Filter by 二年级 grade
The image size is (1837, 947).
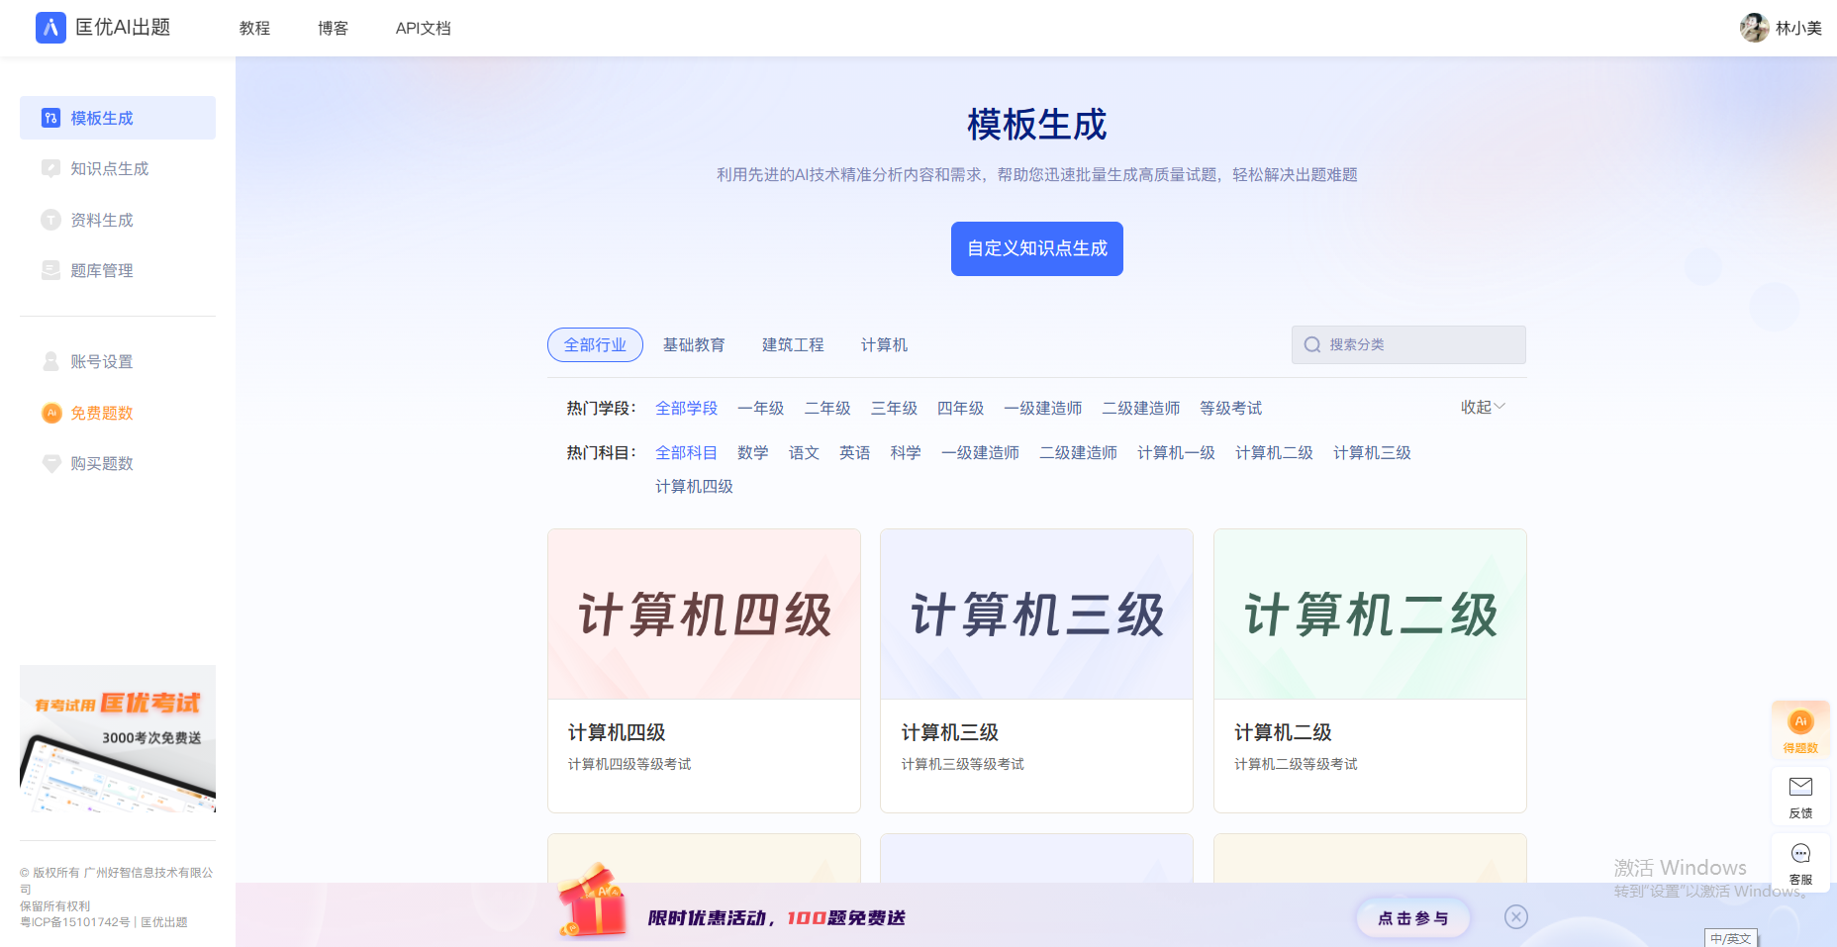coord(827,408)
